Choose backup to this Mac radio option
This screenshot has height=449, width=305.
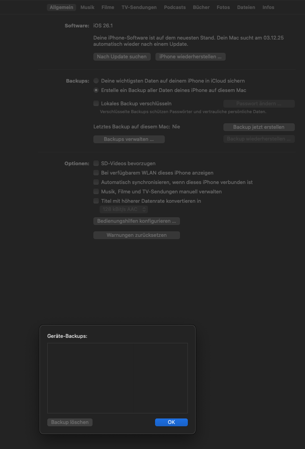(x=96, y=90)
